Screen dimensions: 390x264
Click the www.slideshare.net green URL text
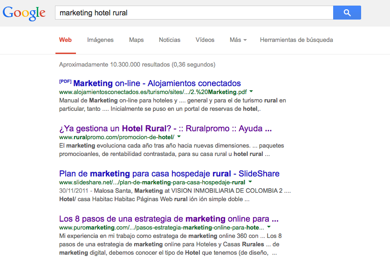coord(152,183)
